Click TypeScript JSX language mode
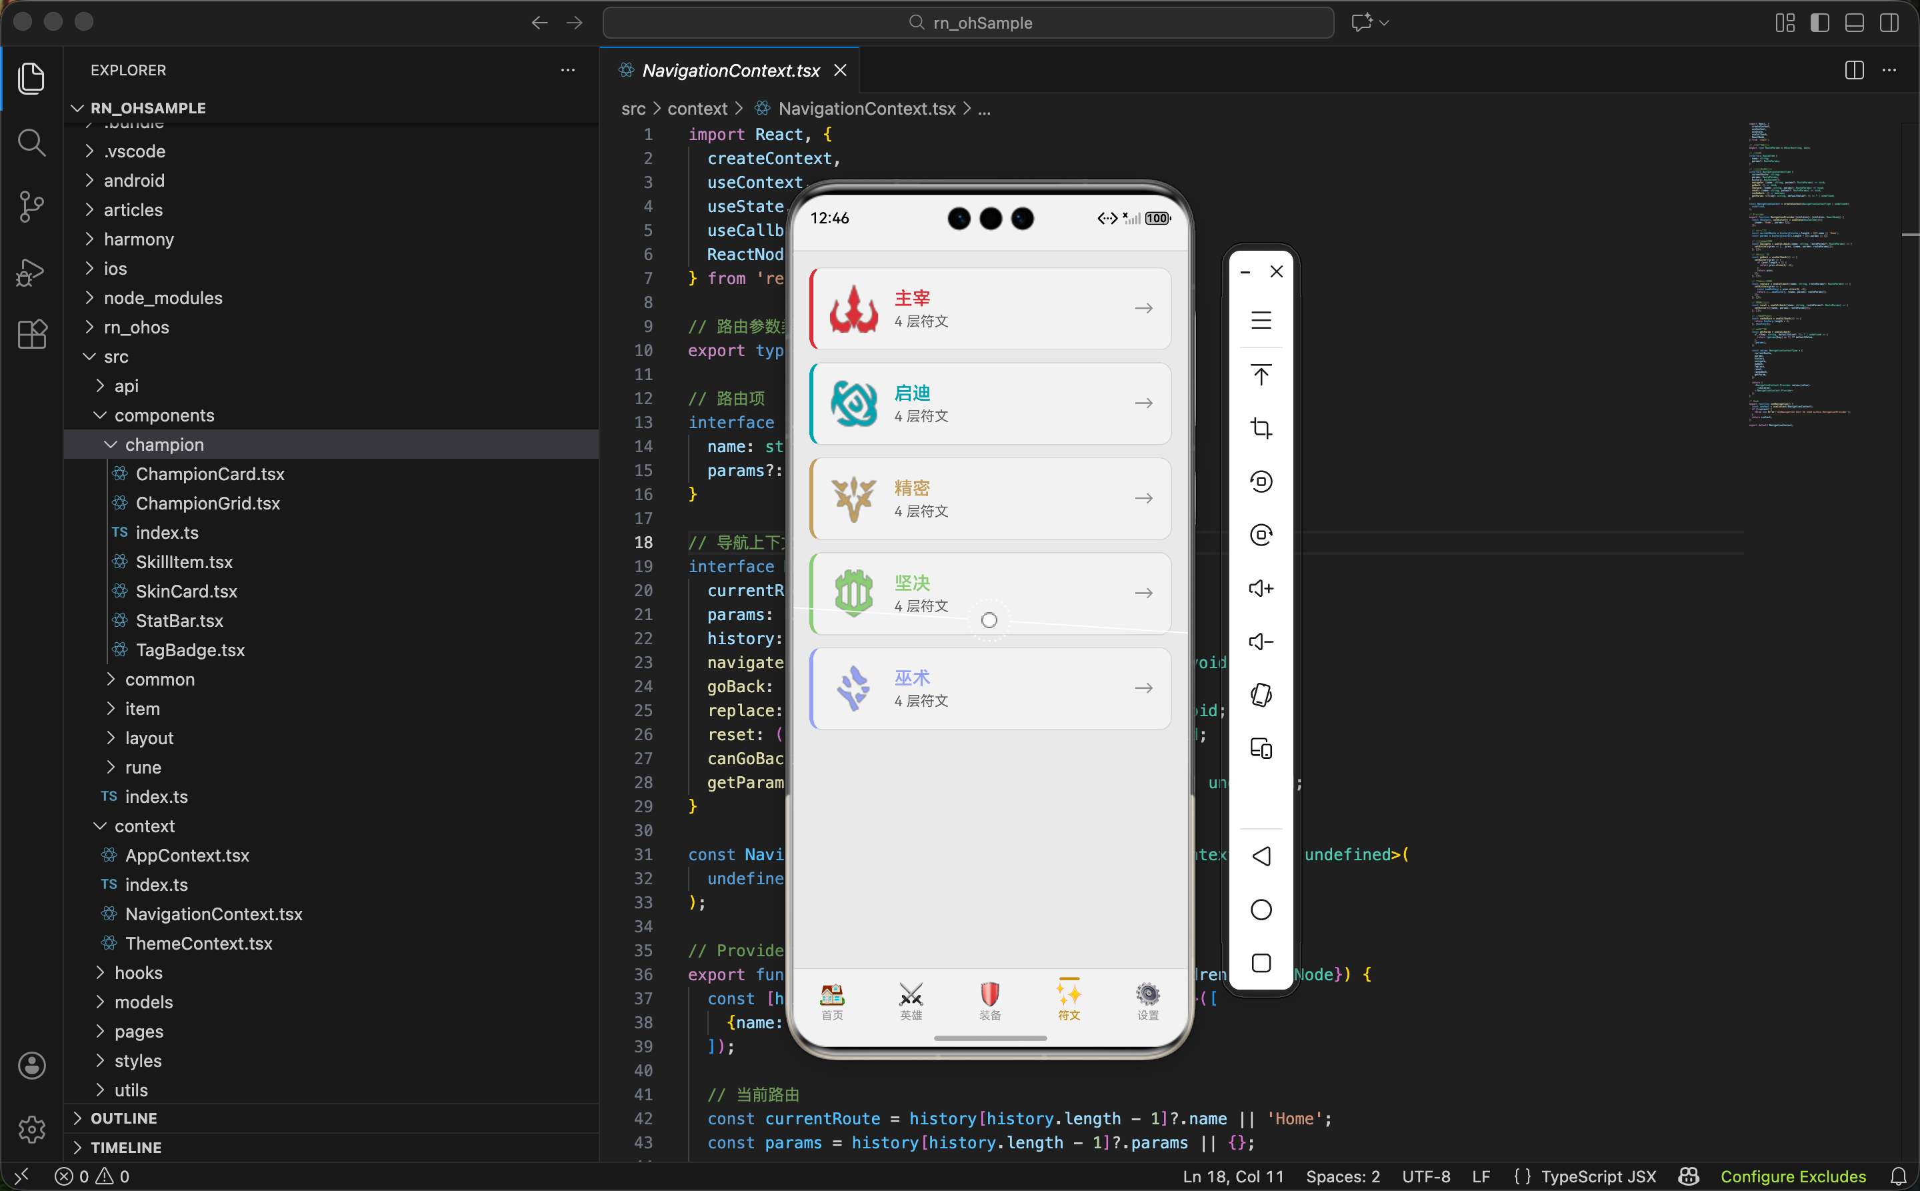Screen dimensions: 1920x1191 [x=1598, y=1176]
